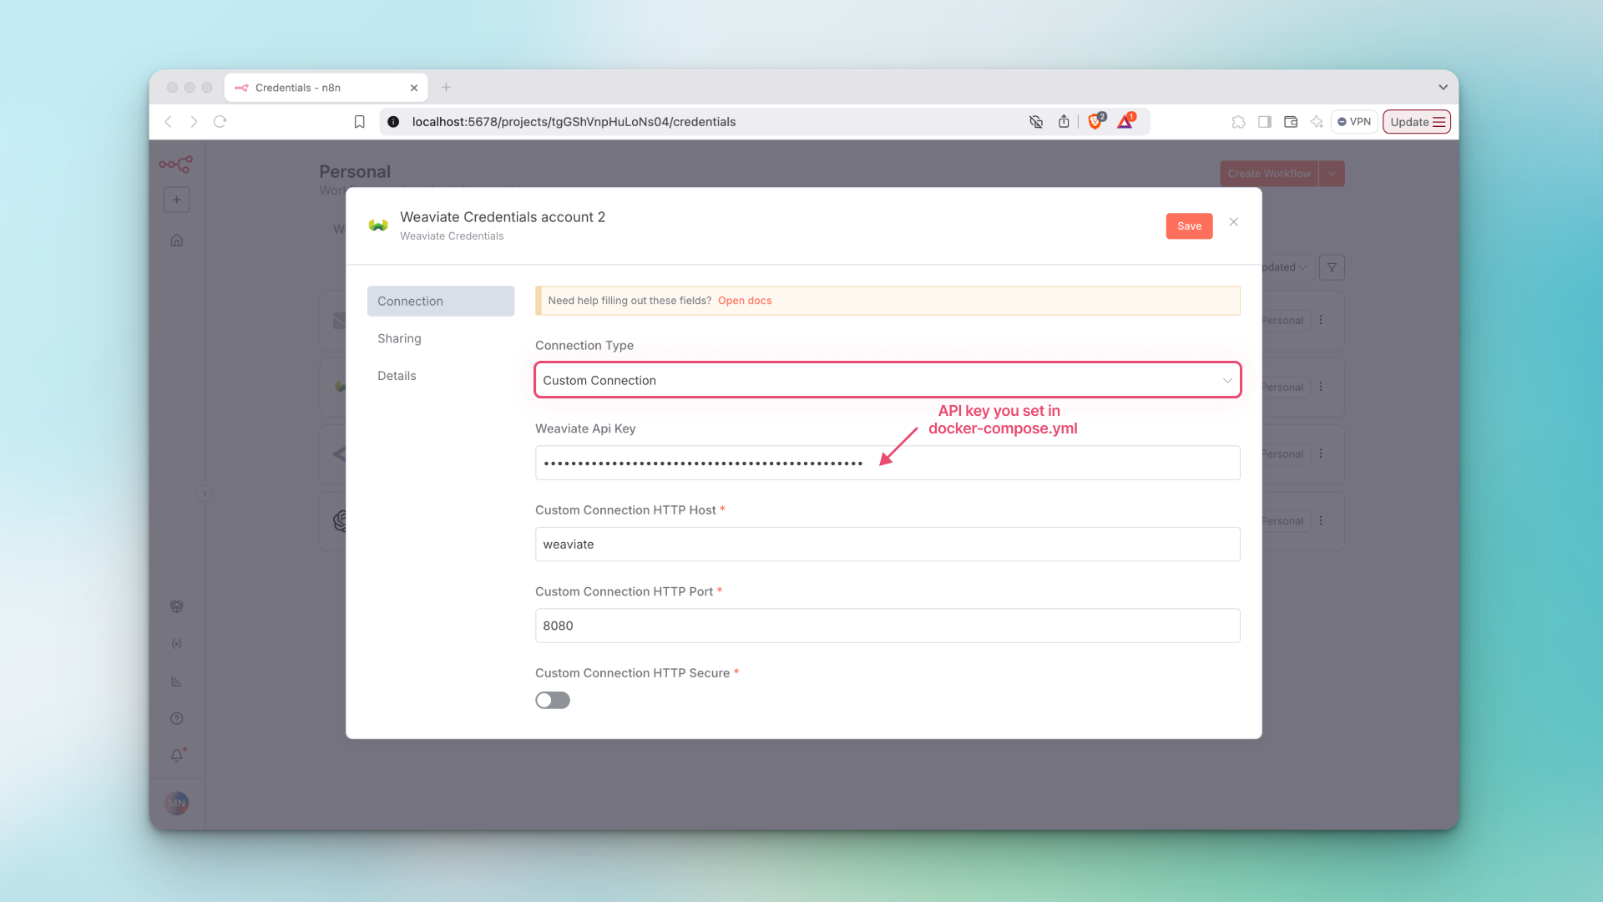Open the Leo AI sparkle icon

[1317, 122]
